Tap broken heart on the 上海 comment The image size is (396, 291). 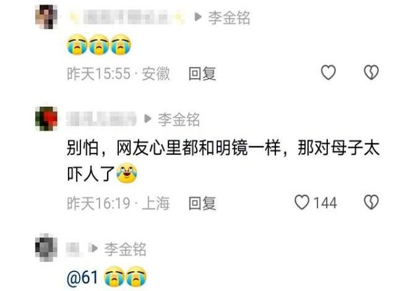[371, 202]
